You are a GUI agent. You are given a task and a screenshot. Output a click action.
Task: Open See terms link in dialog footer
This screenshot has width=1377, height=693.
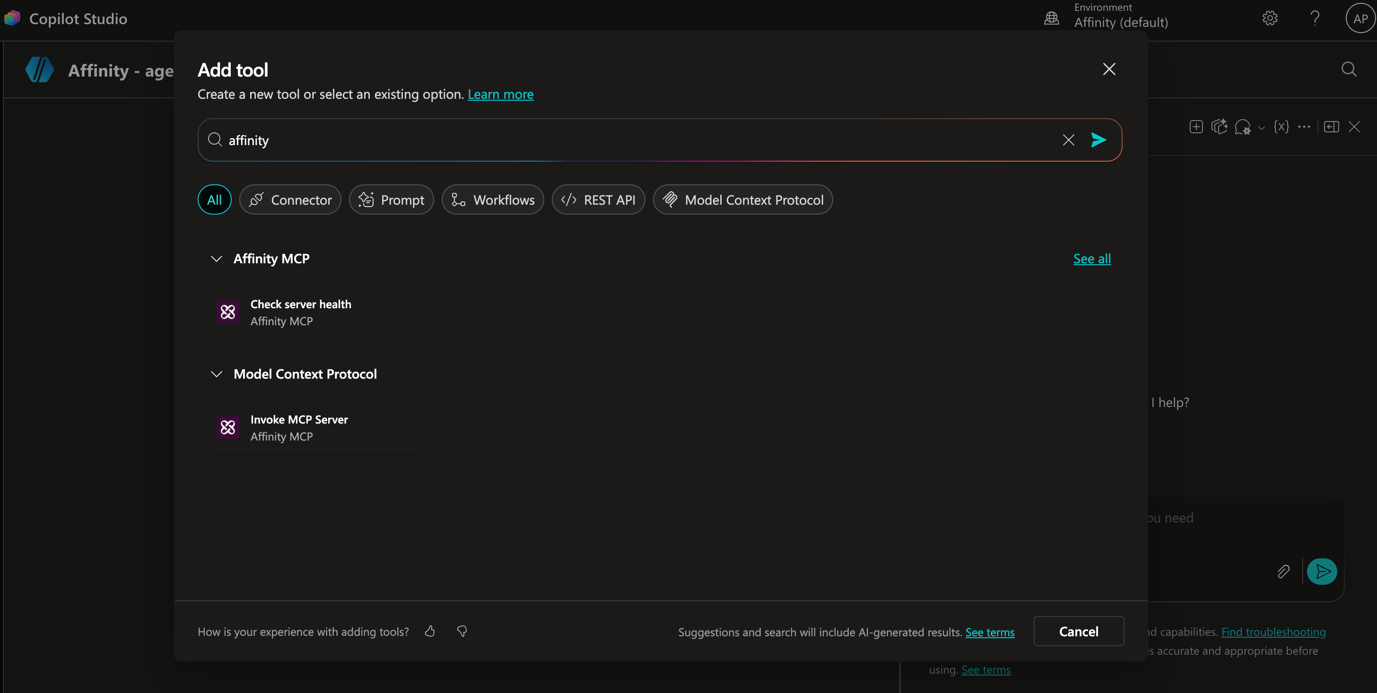(990, 632)
